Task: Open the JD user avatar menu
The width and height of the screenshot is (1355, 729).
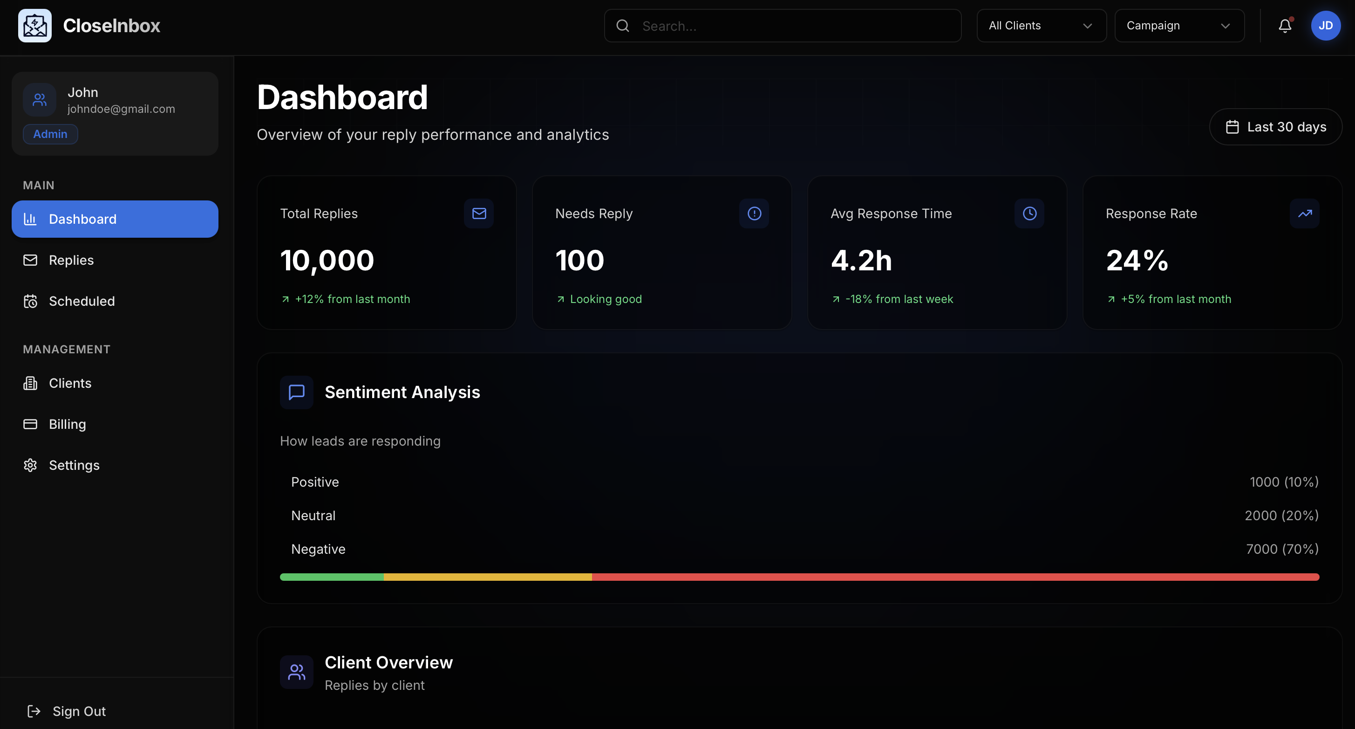Action: coord(1326,26)
